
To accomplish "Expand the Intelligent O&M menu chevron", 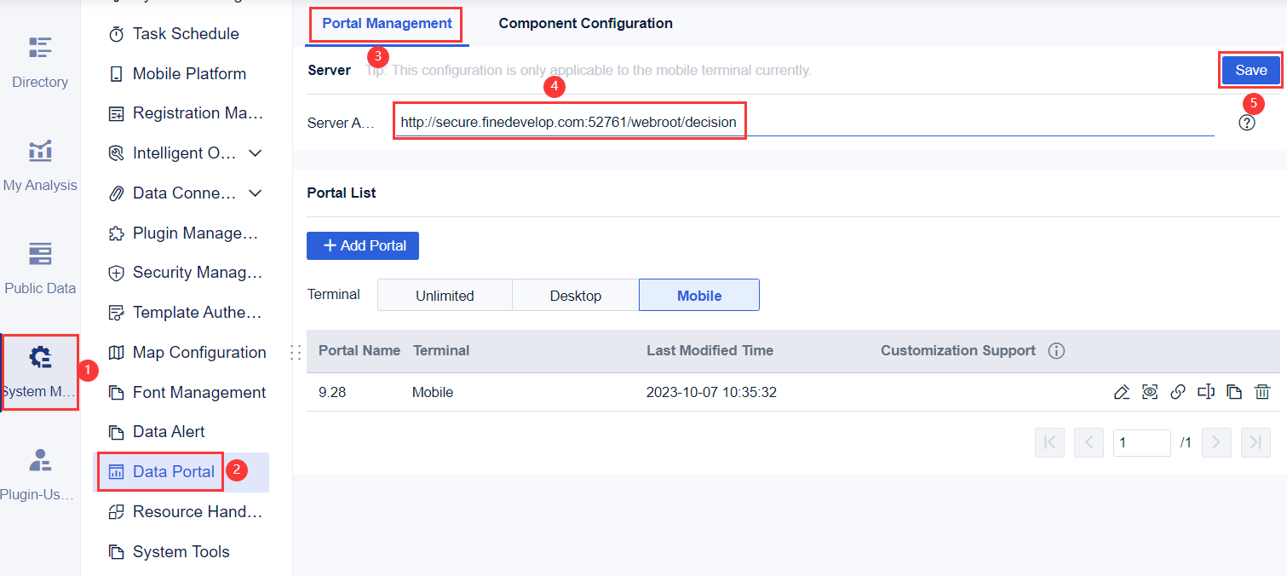I will click(x=255, y=153).
